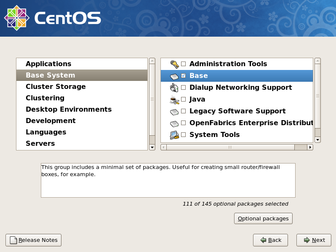Viewport: 336px width, 252px height.
Task: Click the Dialup Networking Support modem icon
Action: [174, 88]
